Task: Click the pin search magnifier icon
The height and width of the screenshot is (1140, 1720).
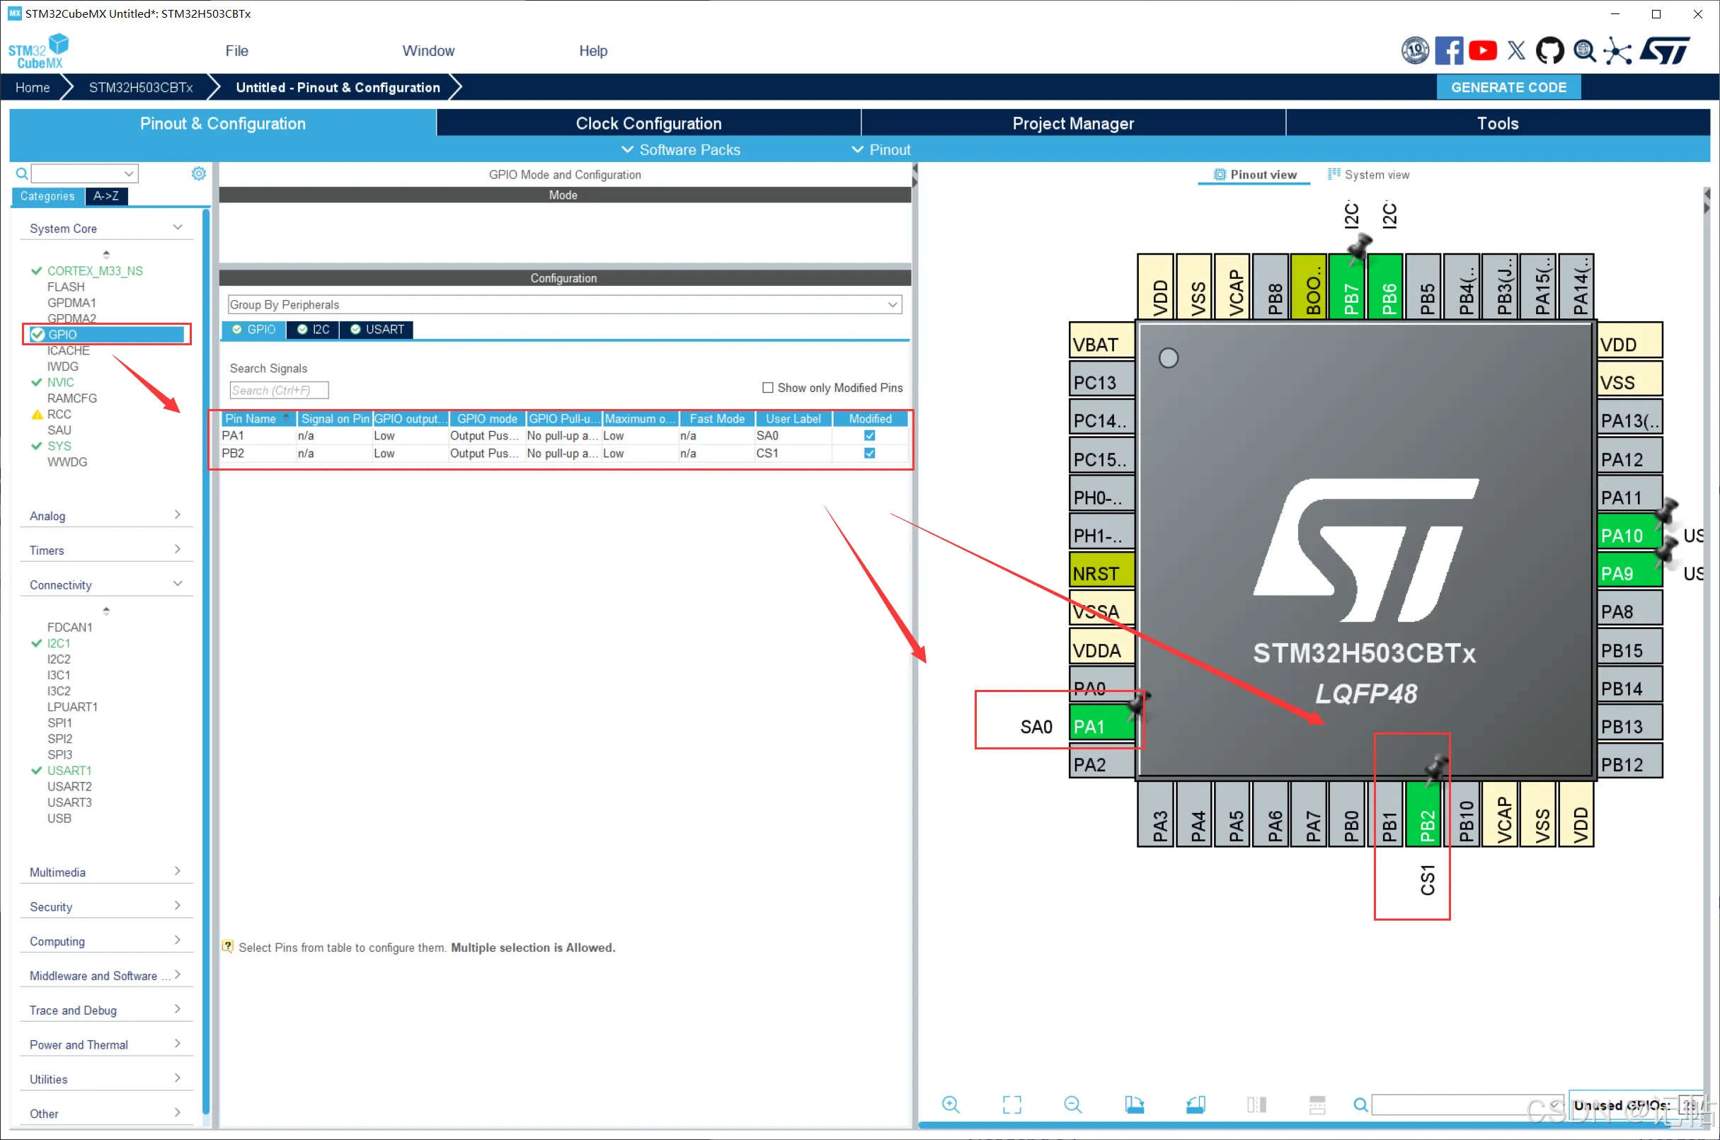Action: pyautogui.click(x=1360, y=1105)
